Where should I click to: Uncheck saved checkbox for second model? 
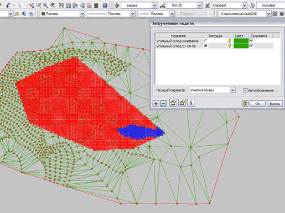(x=251, y=45)
